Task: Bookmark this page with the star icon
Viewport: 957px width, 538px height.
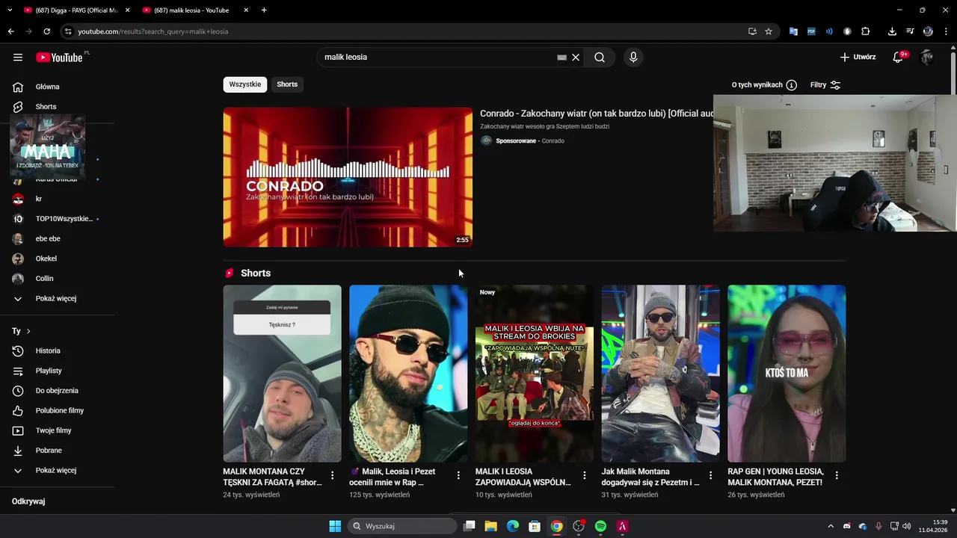Action: click(x=769, y=31)
